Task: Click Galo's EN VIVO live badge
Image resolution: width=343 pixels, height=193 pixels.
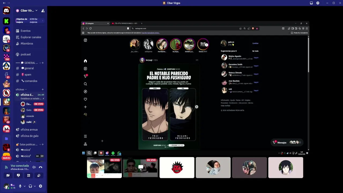Action: pos(39,110)
